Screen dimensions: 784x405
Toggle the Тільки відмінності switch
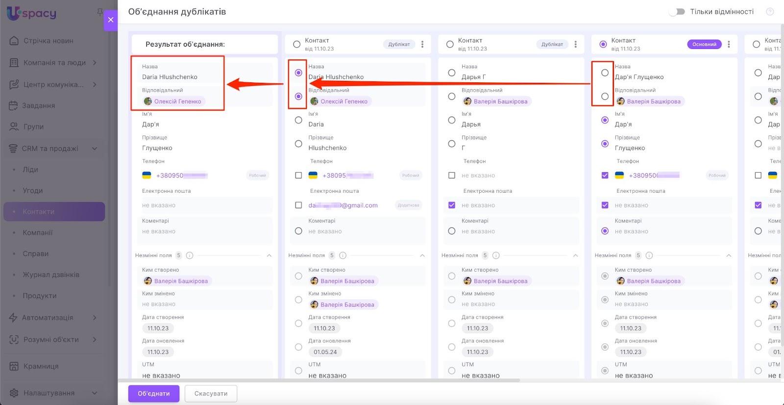coord(677,12)
